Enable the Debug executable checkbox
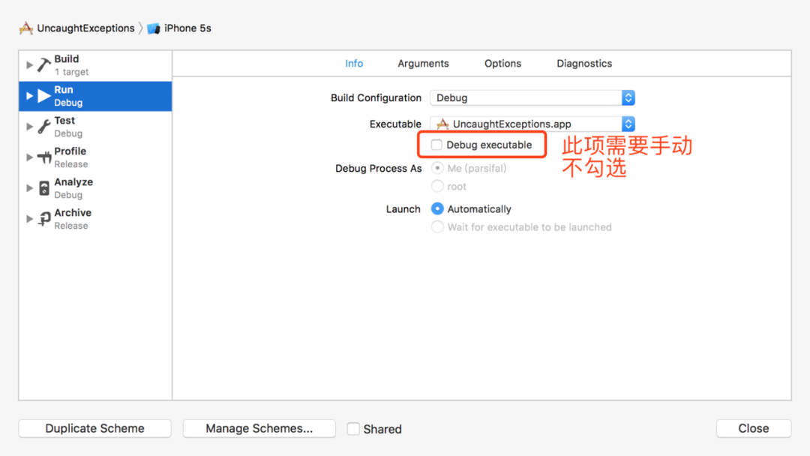The height and width of the screenshot is (456, 810). (x=436, y=145)
